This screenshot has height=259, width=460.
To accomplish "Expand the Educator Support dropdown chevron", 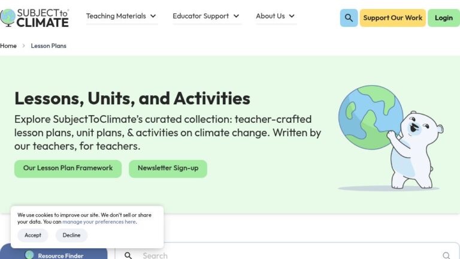I will pyautogui.click(x=236, y=16).
